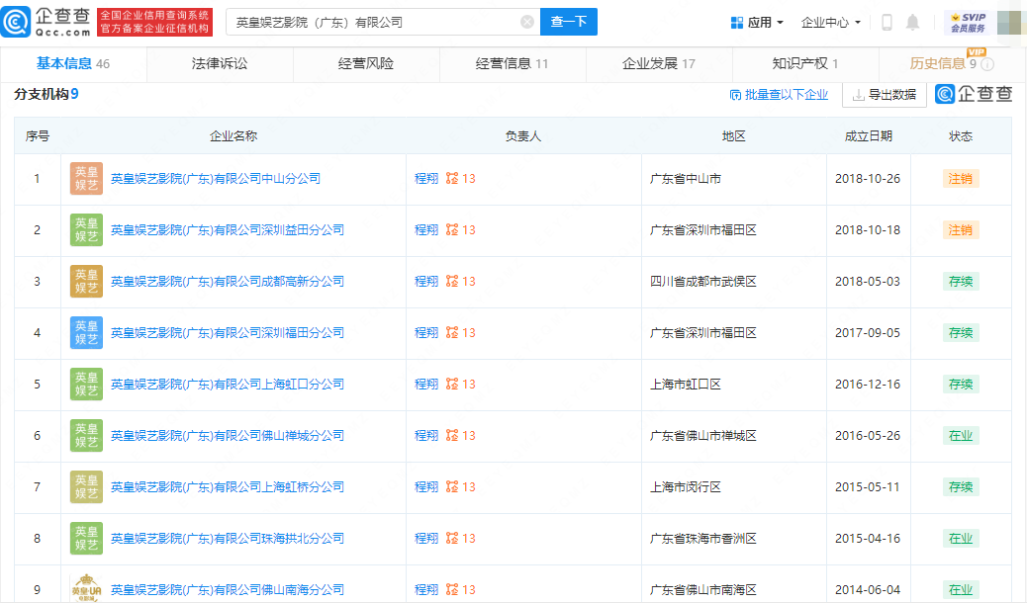Click 批量查以下企业 link
This screenshot has height=604, width=1027.
[x=779, y=95]
